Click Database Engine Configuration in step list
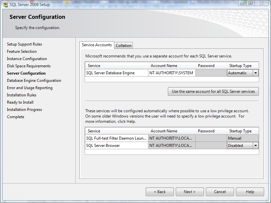This screenshot has width=271, height=203. [x=34, y=81]
